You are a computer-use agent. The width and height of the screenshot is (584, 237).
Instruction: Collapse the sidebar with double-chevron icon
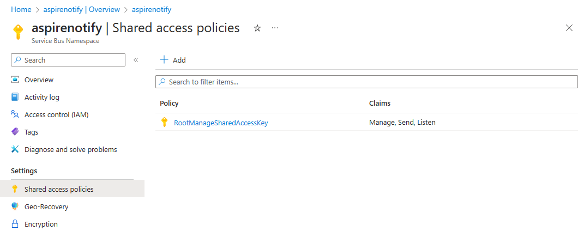pos(136,60)
